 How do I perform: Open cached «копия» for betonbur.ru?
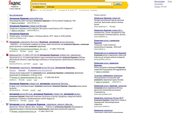(x=31, y=101)
